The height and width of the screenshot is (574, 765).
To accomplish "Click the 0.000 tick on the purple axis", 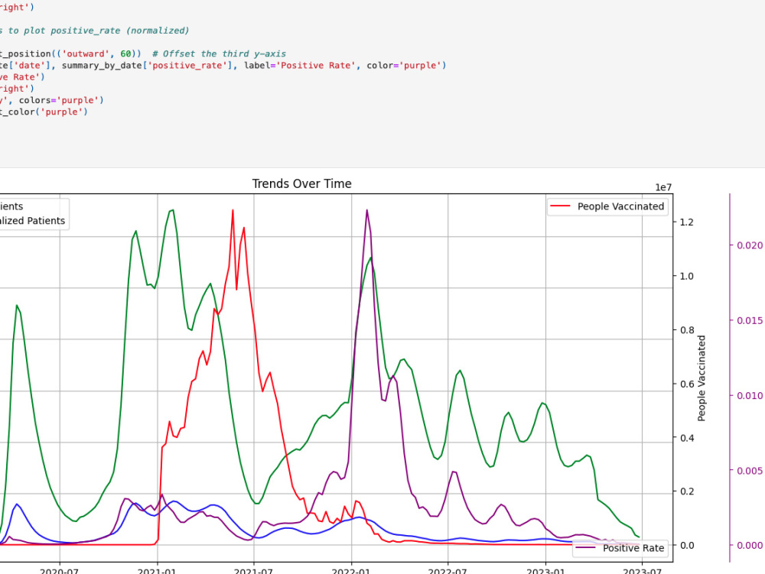I will (x=750, y=545).
